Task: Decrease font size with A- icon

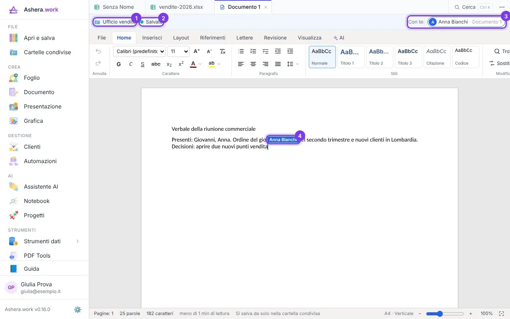Action: coord(210,51)
